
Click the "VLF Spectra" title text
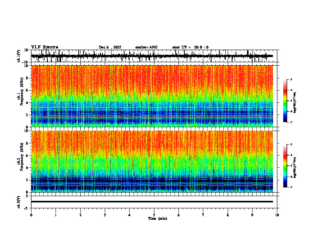[45, 47]
